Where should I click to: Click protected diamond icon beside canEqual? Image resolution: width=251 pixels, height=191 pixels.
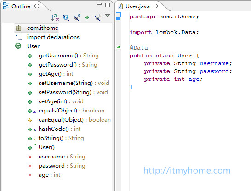click(x=30, y=120)
